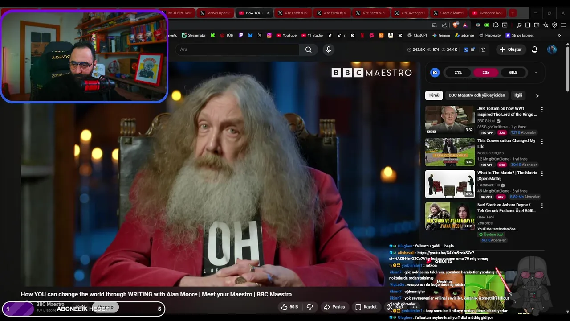Expand the vidIQ stats panel chevron
This screenshot has width=570, height=321.
(536, 72)
